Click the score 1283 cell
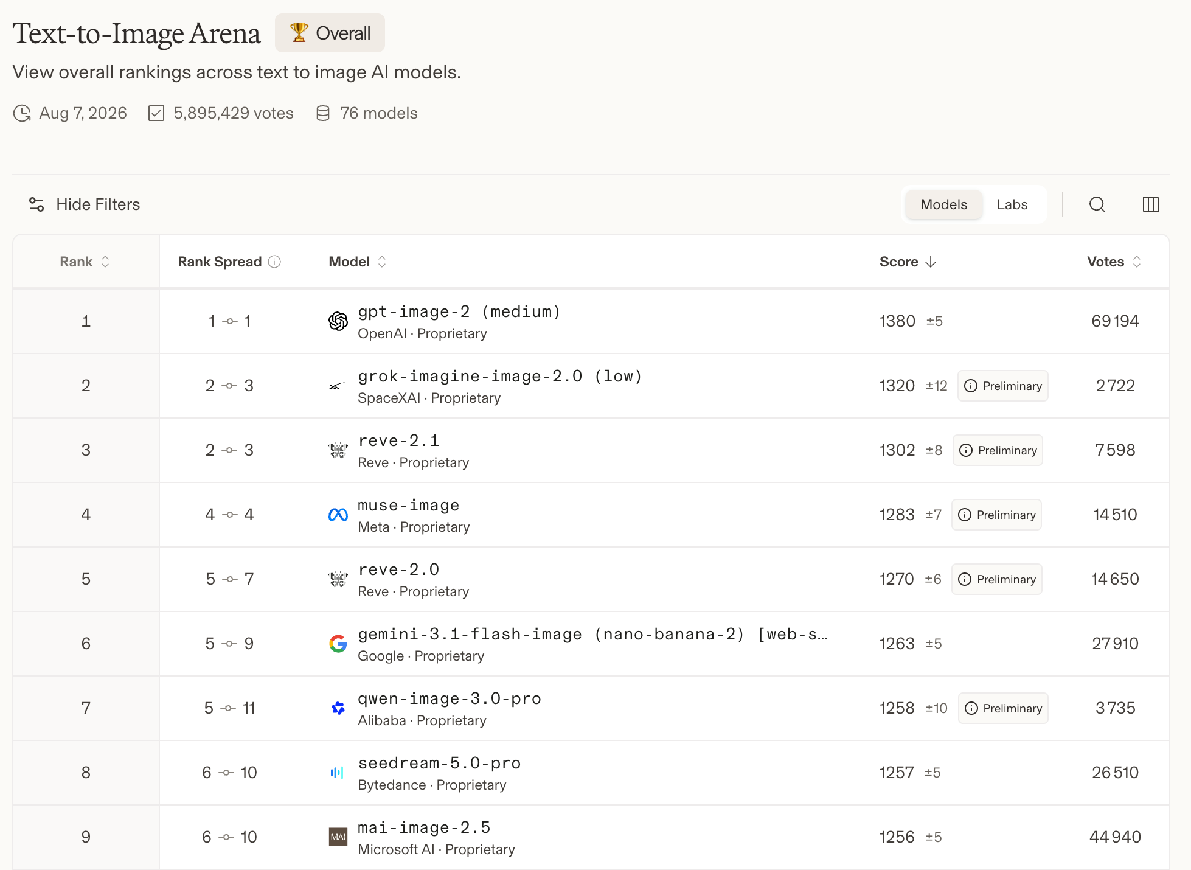 [897, 515]
